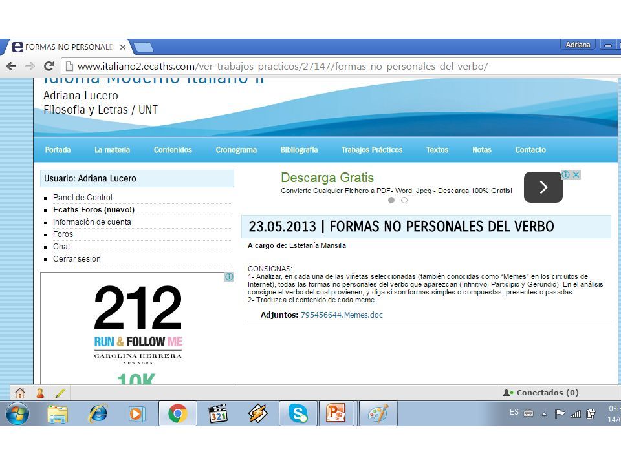The height and width of the screenshot is (465, 621).
Task: Switch to Chrome in the taskbar
Action: [x=177, y=413]
